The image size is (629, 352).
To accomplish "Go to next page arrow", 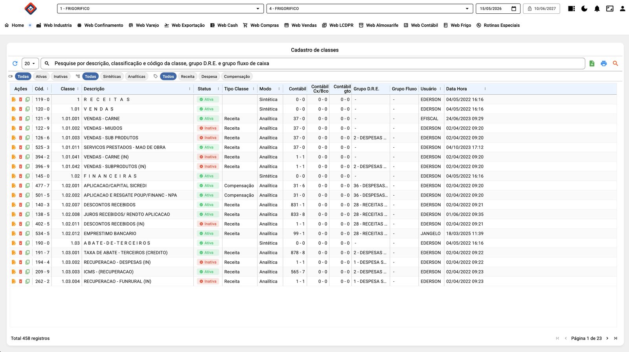I will point(607,338).
